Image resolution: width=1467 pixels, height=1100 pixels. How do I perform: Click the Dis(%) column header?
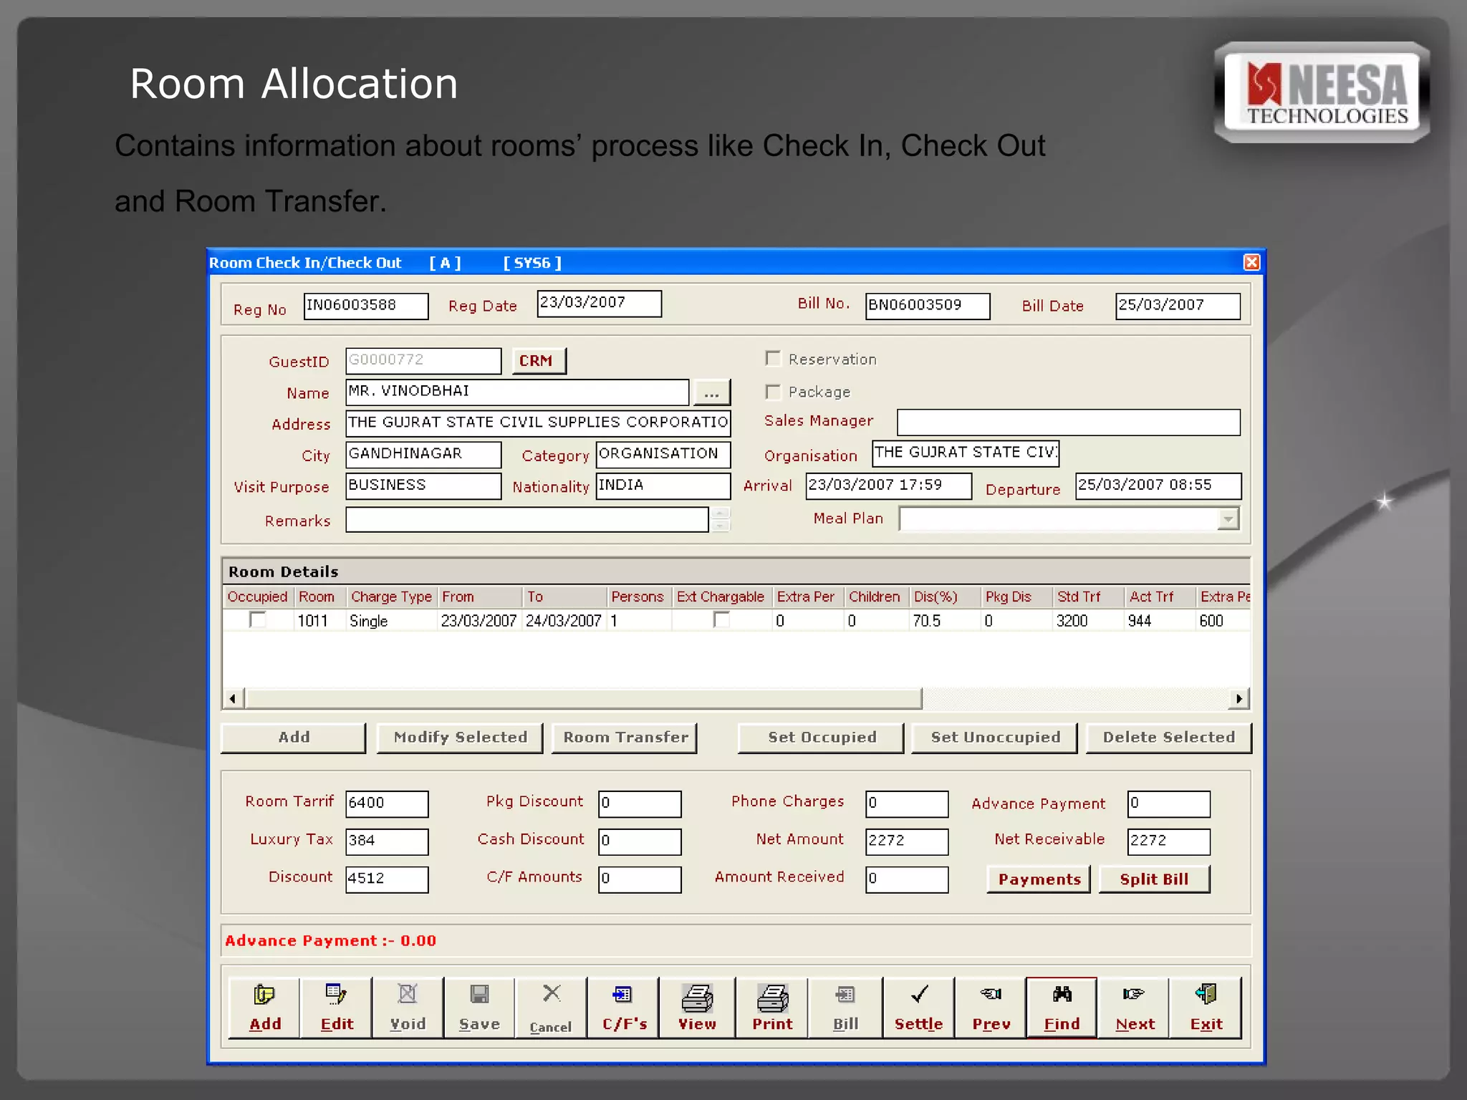(944, 597)
